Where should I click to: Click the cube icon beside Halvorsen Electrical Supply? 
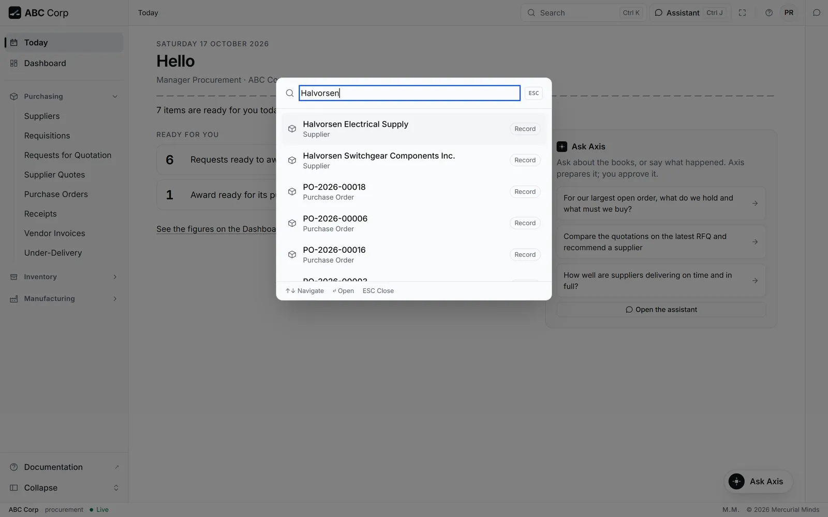(292, 129)
